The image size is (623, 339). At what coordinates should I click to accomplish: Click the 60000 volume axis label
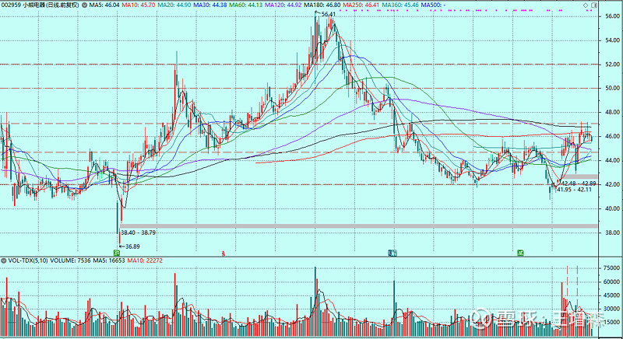click(612, 282)
